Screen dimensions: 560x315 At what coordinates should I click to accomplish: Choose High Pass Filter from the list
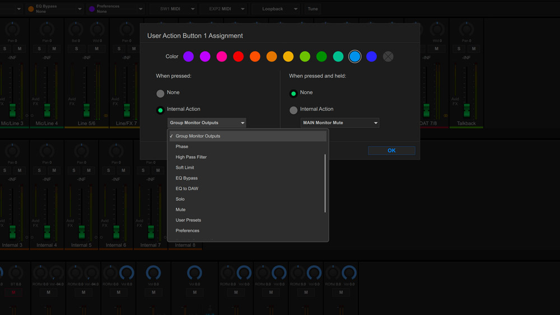(x=191, y=157)
